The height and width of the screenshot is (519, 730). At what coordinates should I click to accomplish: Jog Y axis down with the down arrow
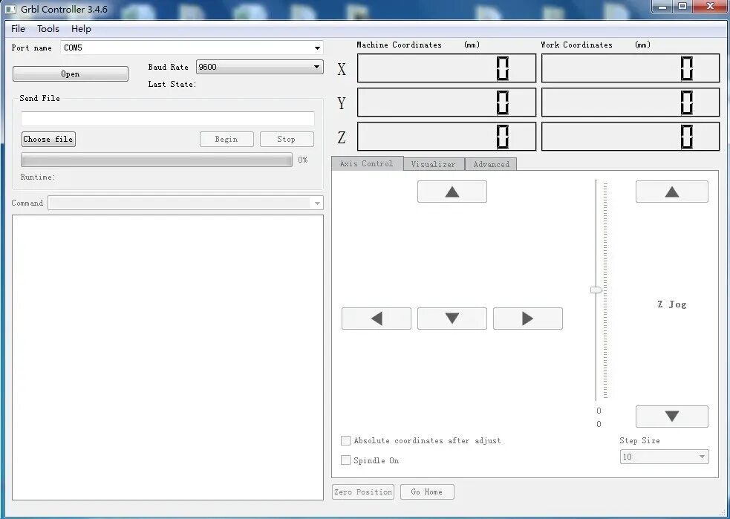click(452, 319)
